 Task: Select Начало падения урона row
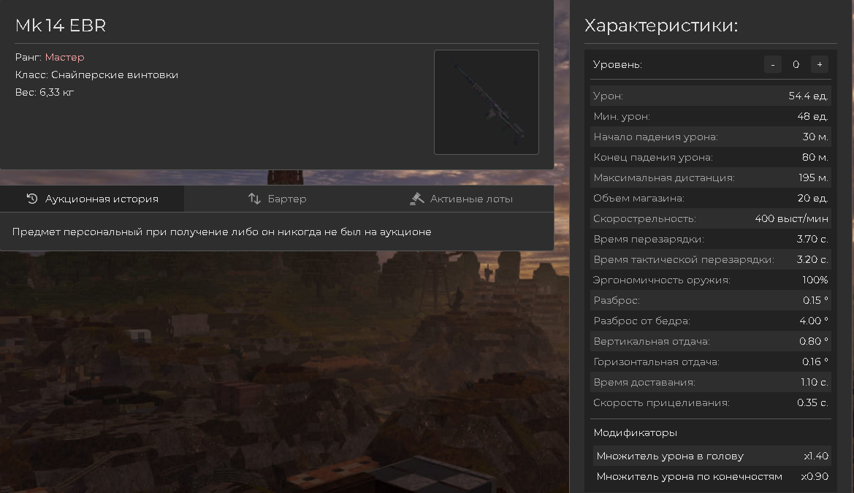click(710, 137)
